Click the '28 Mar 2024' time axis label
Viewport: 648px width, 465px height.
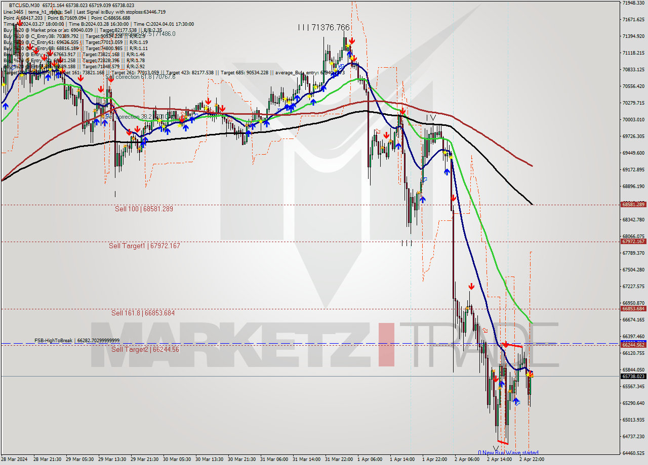tap(14, 459)
